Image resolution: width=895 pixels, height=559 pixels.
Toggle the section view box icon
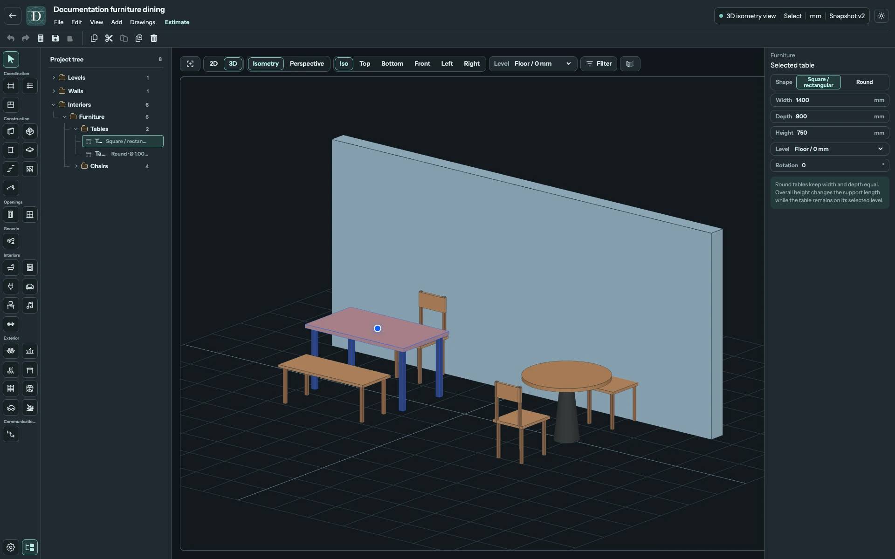(630, 64)
